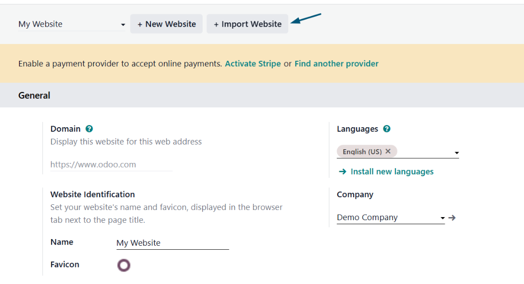Click the Website Identification heading
The width and height of the screenshot is (524, 284).
point(93,195)
